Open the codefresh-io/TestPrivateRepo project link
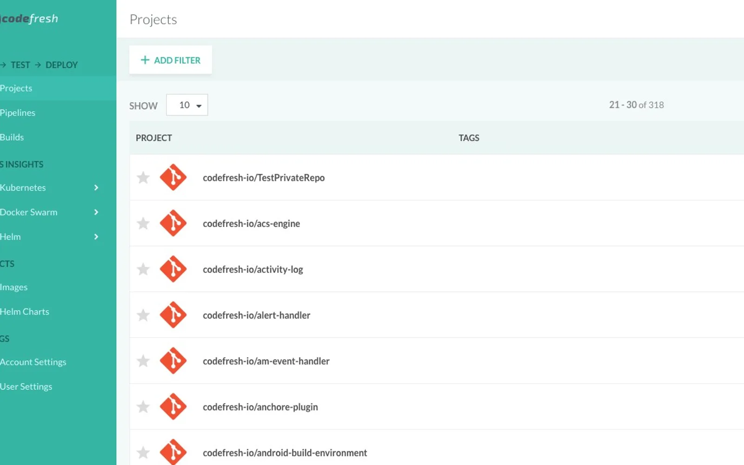744x465 pixels. [x=264, y=178]
